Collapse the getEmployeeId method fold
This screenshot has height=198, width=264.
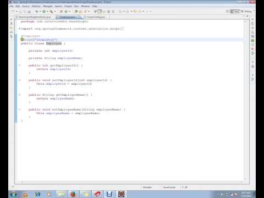point(19,65)
